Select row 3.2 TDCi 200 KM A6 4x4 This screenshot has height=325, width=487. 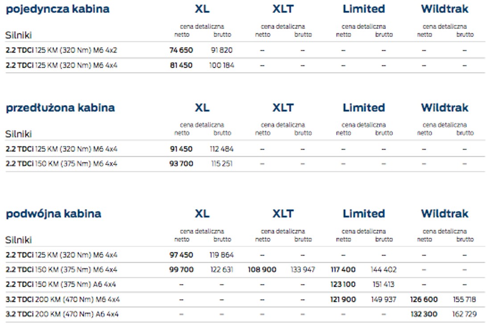[245, 314]
